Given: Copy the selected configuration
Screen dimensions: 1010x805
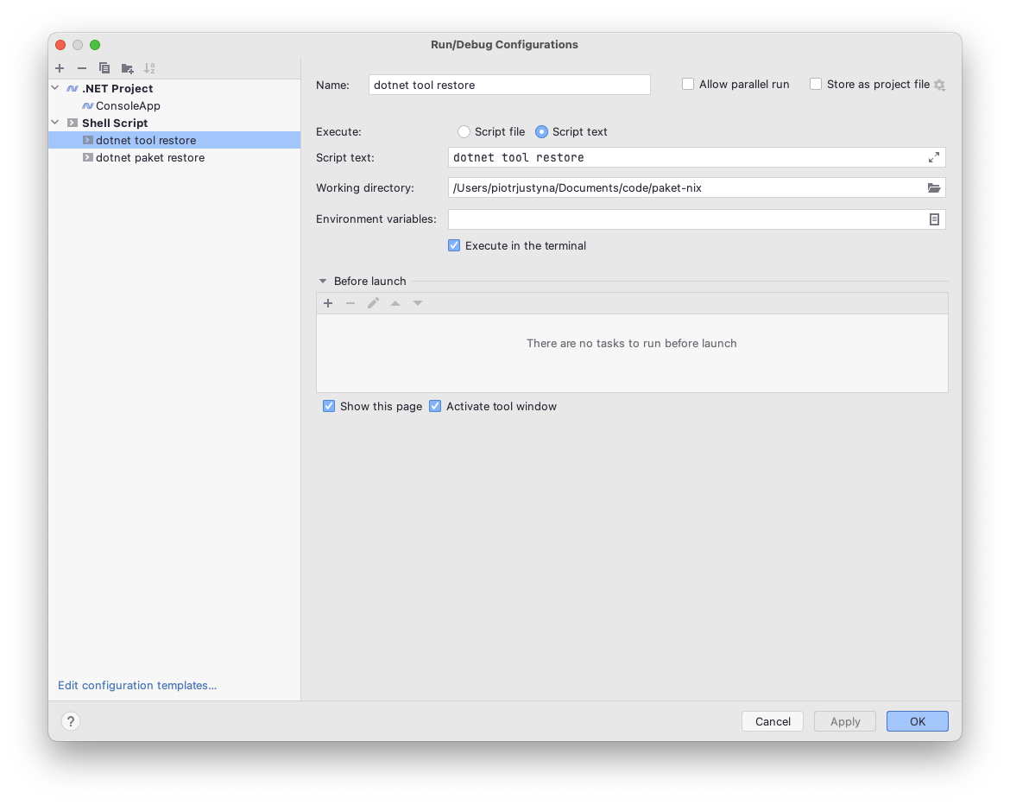Looking at the screenshot, I should (x=104, y=67).
